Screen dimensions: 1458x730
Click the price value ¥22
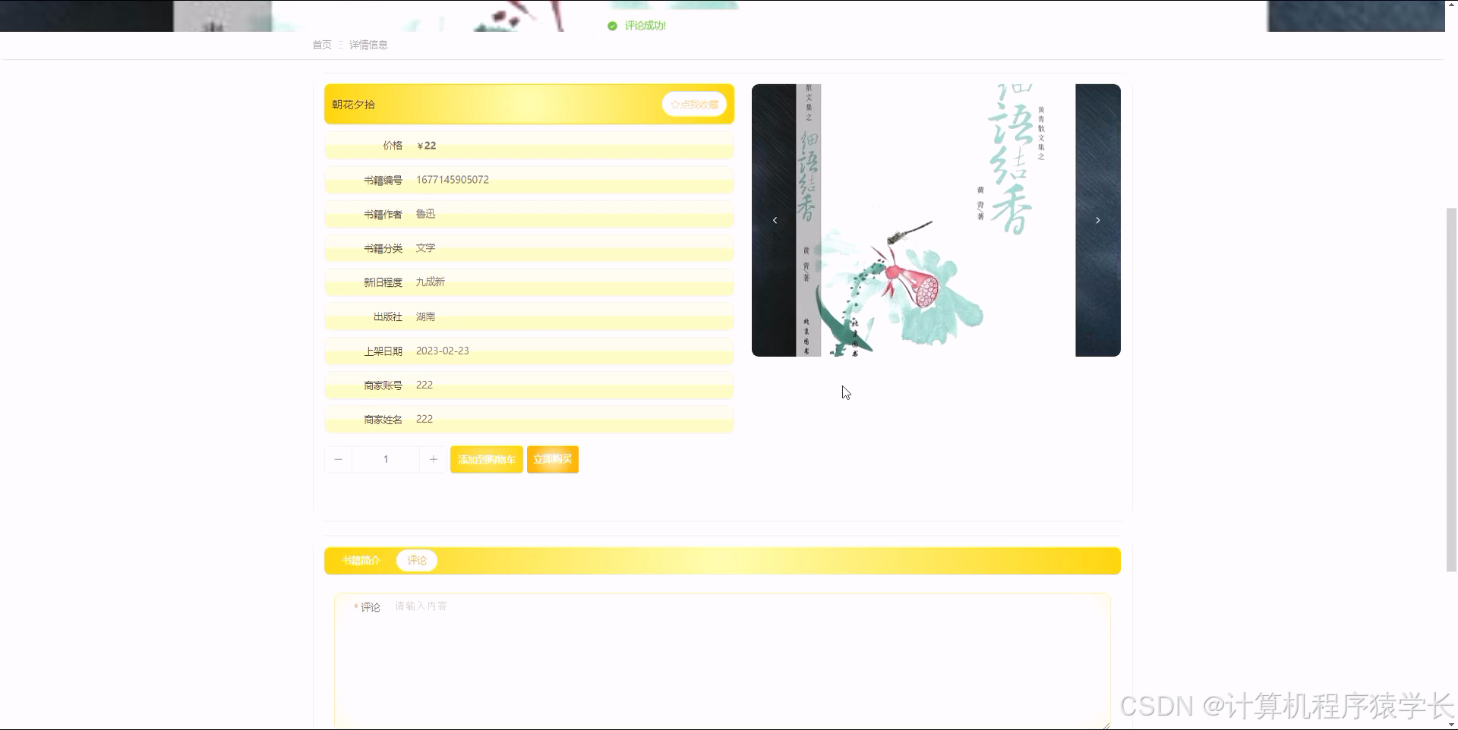(x=427, y=146)
